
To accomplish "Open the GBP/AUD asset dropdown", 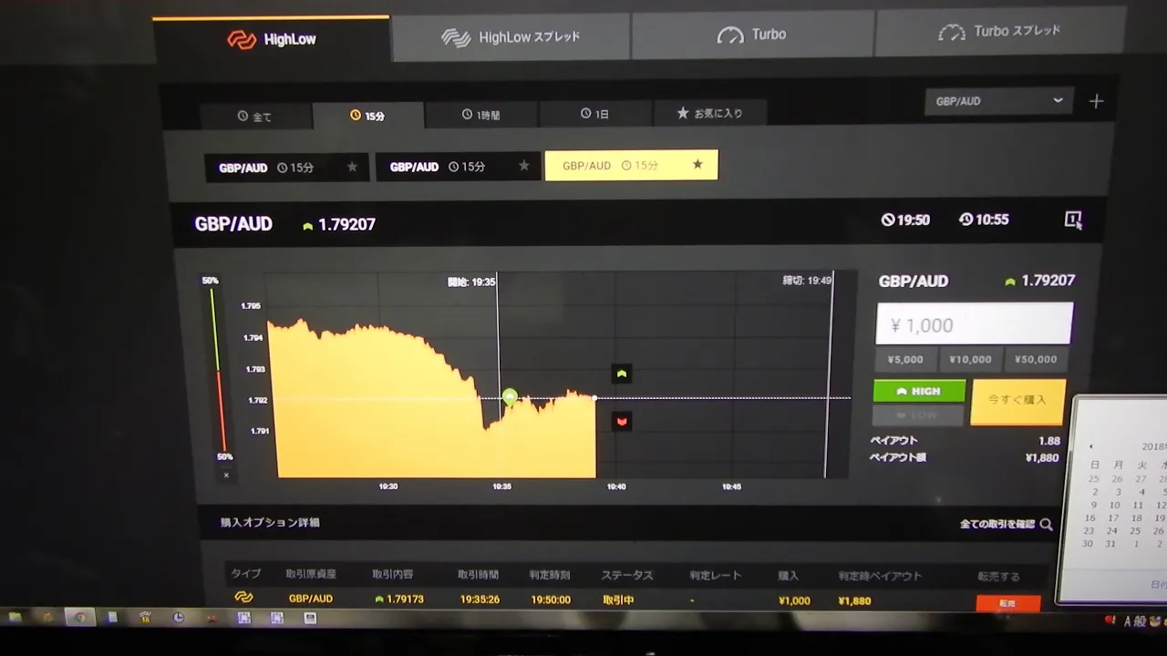I will [x=998, y=101].
